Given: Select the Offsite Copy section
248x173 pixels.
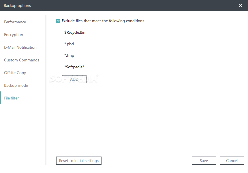Looking at the screenshot, I should click(x=15, y=73).
